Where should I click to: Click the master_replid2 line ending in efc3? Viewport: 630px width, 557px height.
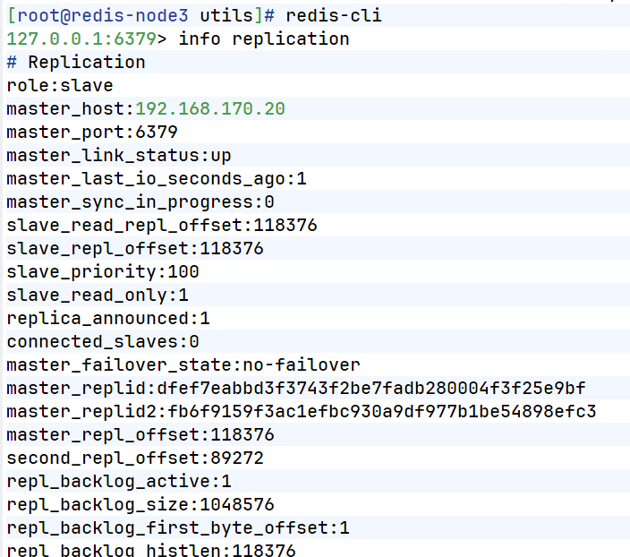302,412
